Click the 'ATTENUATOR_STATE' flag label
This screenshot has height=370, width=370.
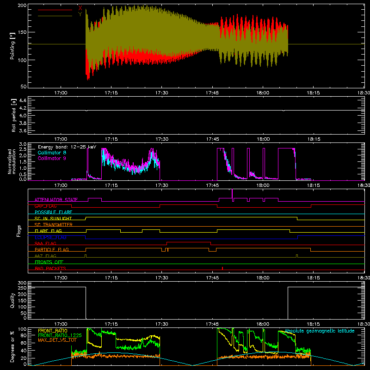pos(56,200)
